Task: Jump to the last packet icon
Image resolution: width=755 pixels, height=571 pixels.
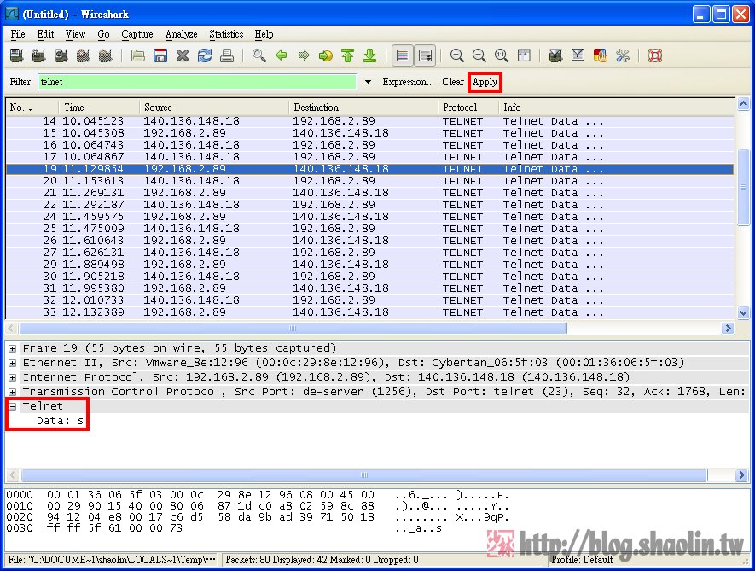Action: pyautogui.click(x=369, y=55)
